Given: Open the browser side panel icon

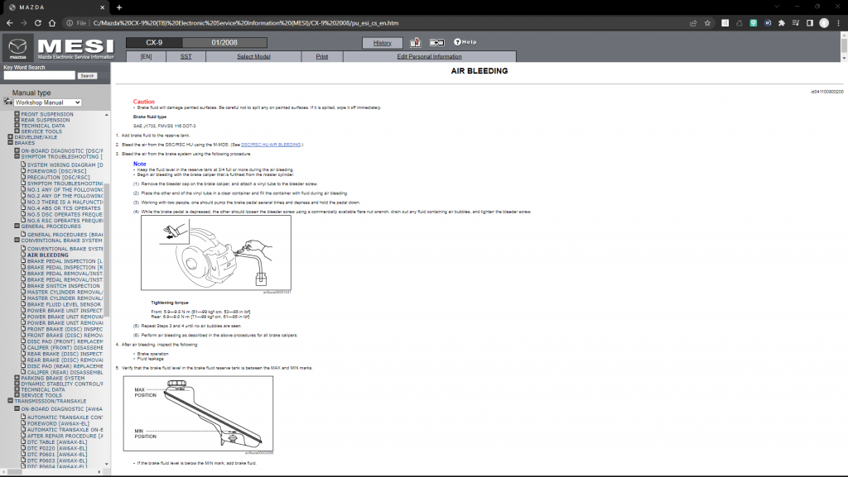Looking at the screenshot, I should point(810,22).
